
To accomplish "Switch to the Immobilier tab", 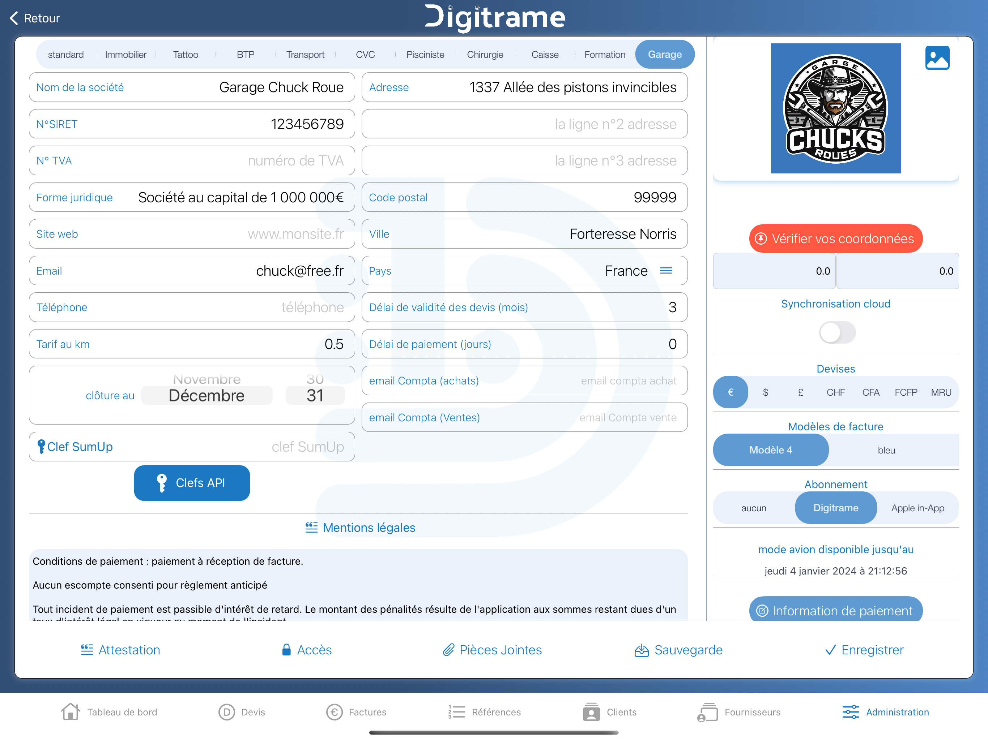I will (125, 55).
